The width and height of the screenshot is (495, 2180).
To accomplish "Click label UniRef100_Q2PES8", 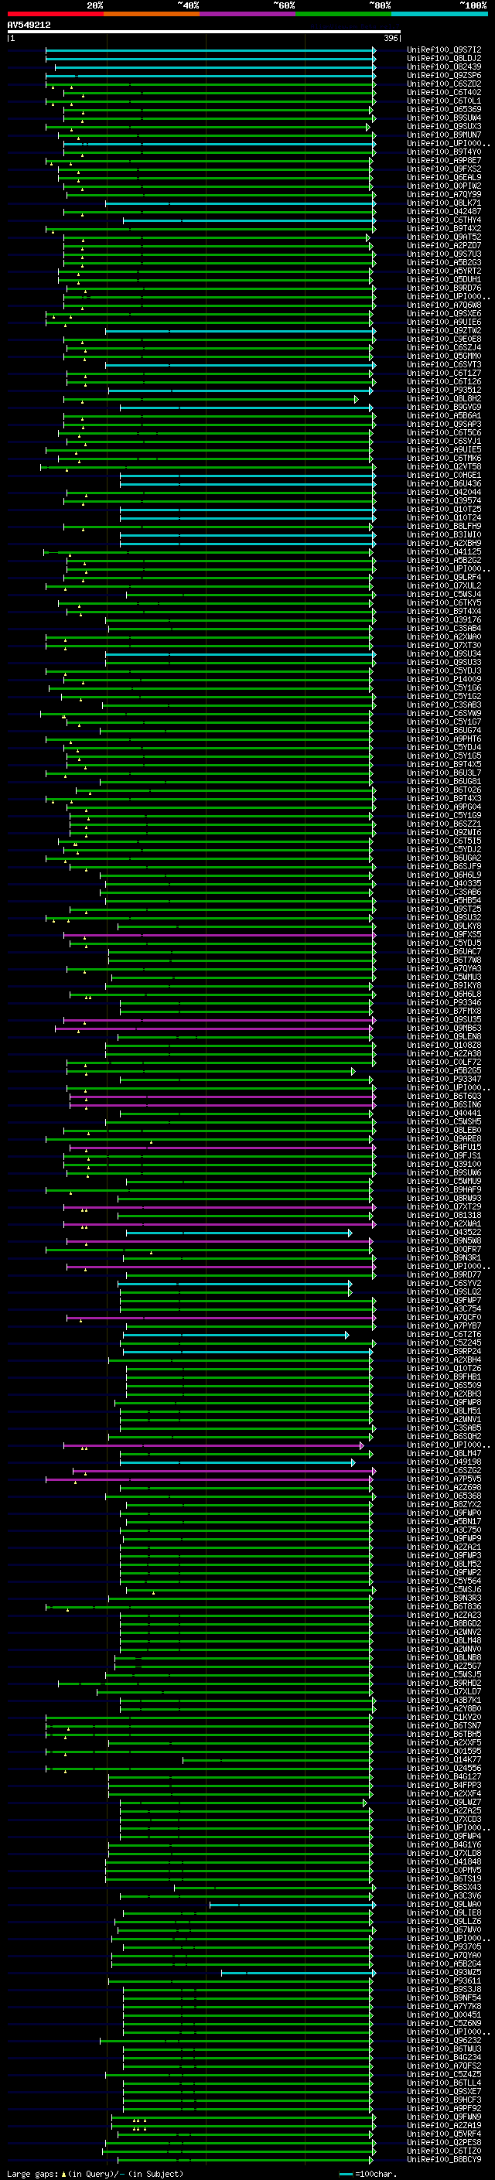I will point(444,2142).
